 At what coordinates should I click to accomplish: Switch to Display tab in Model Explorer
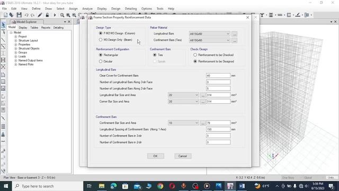23,28
